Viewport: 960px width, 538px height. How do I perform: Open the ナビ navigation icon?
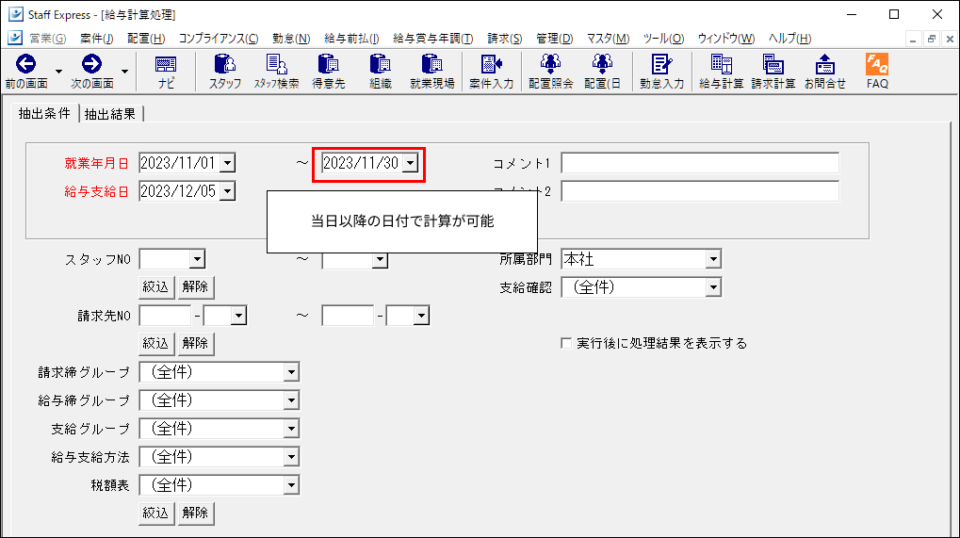click(166, 64)
